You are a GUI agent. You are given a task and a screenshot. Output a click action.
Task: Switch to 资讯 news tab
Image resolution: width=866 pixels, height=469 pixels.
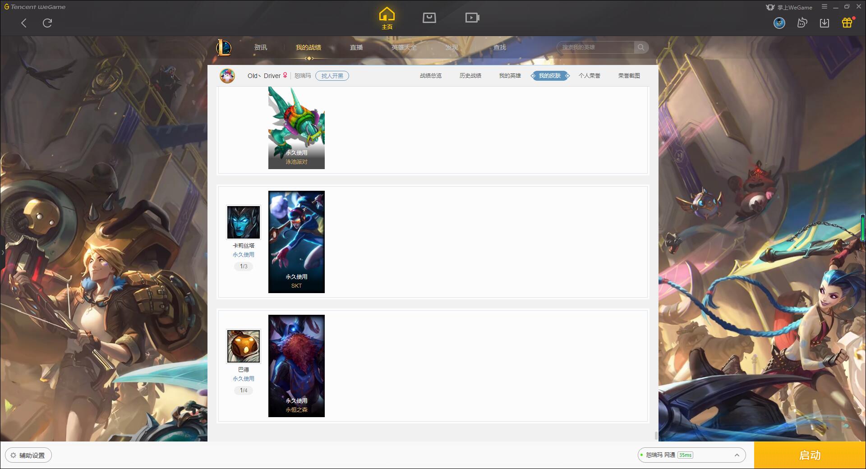pyautogui.click(x=261, y=47)
